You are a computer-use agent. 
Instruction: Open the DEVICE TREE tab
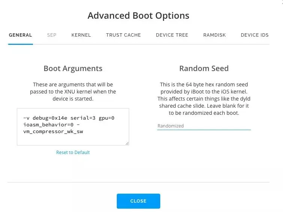pos(172,35)
